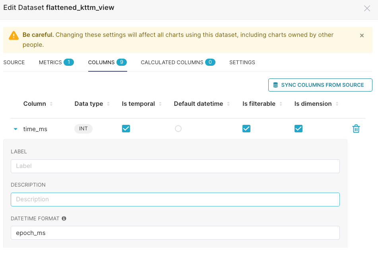378x254 pixels.
Task: Sort by Is dimension header arrows
Action: coord(337,104)
